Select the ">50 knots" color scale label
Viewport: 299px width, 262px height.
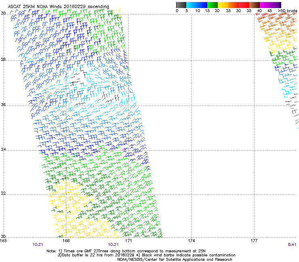tap(287, 10)
